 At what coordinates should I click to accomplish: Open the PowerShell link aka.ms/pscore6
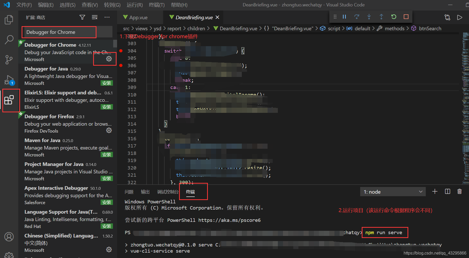(x=229, y=220)
